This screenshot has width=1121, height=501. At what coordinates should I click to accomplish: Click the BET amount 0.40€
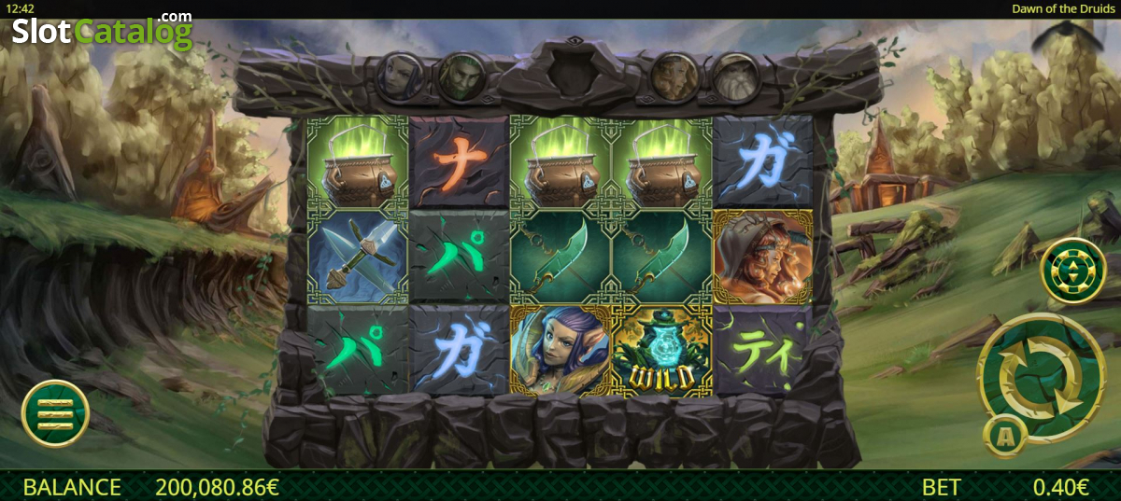click(x=1061, y=487)
